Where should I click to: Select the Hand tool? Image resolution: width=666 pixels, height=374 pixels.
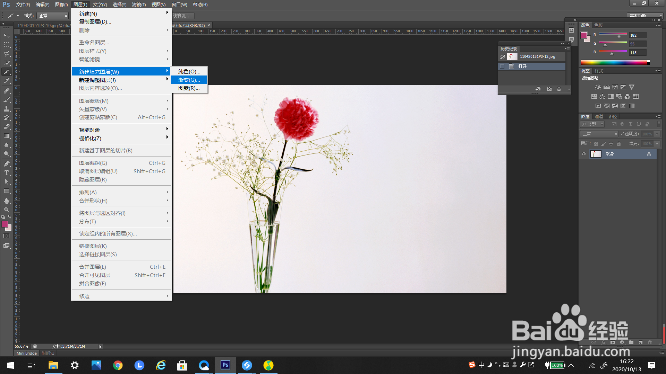point(6,201)
